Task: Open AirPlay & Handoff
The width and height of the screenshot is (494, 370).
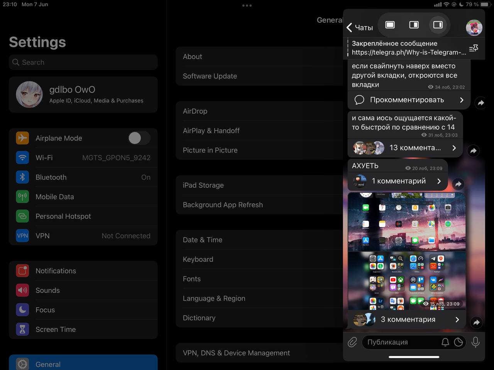Action: click(259, 131)
